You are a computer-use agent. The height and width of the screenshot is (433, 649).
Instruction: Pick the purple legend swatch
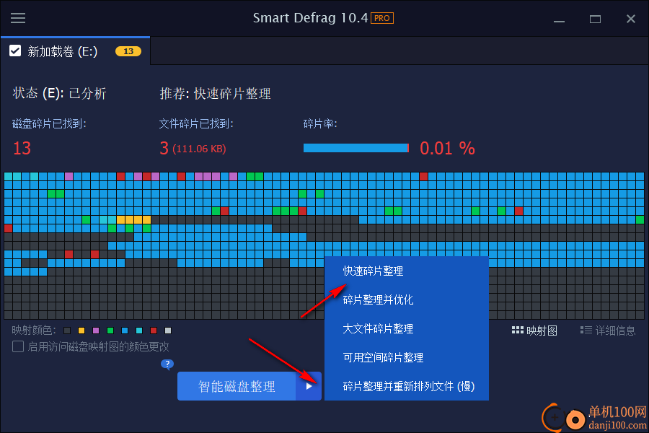96,331
